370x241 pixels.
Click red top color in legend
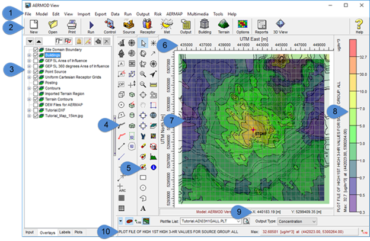(353, 48)
